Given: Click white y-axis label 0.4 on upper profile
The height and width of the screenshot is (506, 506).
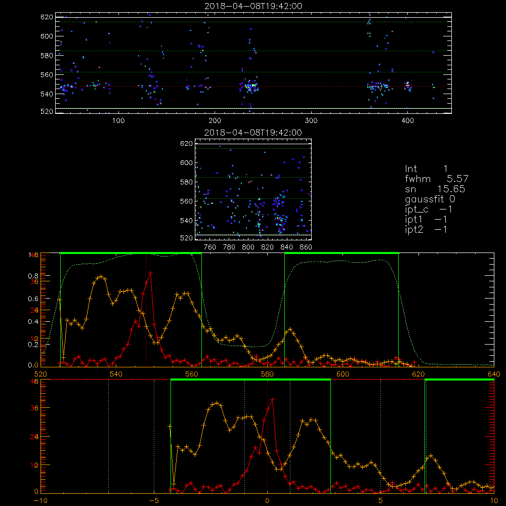Looking at the screenshot, I should coord(33,322).
